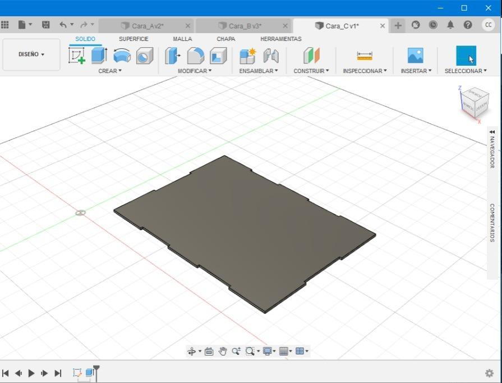Expand the INSERTAR menu
Image resolution: width=502 pixels, height=383 pixels.
point(416,71)
